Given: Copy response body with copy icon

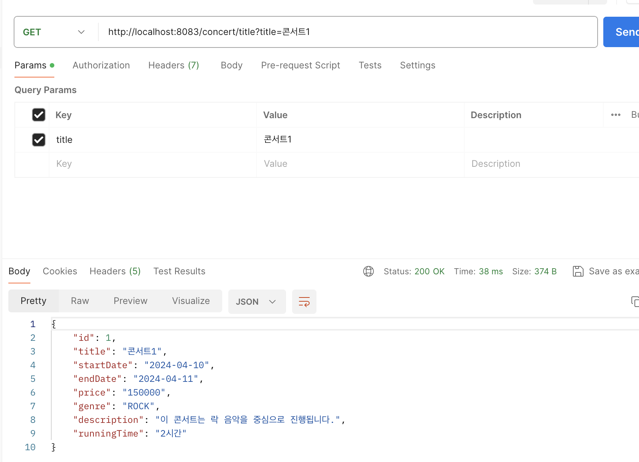Looking at the screenshot, I should [635, 302].
